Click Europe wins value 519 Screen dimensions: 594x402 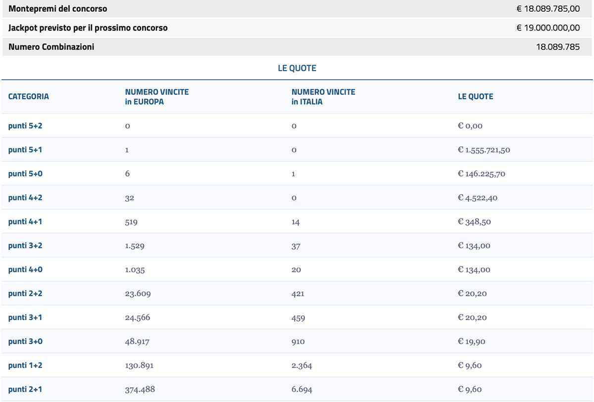(x=131, y=222)
